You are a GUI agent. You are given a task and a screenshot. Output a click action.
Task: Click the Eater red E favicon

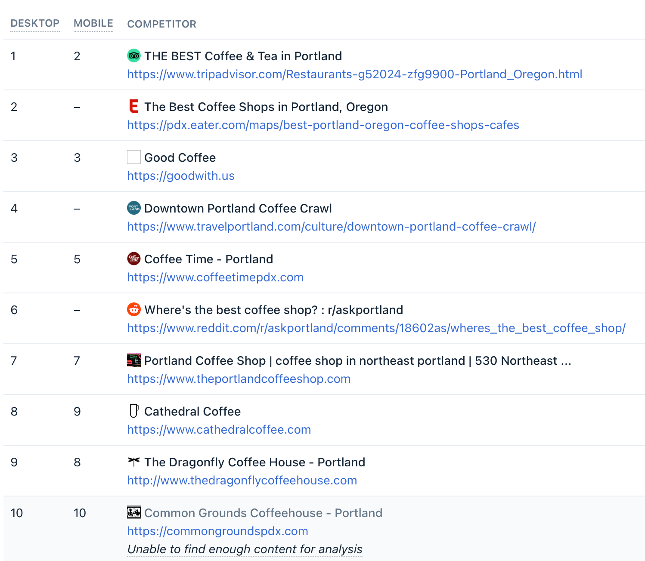pyautogui.click(x=134, y=106)
